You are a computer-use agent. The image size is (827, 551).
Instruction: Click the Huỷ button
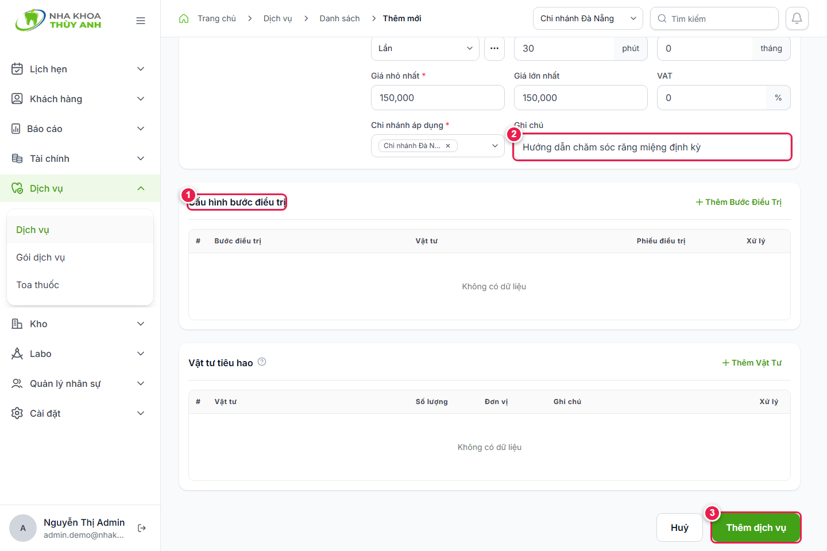pyautogui.click(x=679, y=527)
